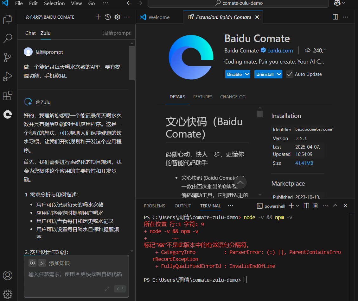Open the View menu
Screen dimensions: 358x301
pos(76,3)
